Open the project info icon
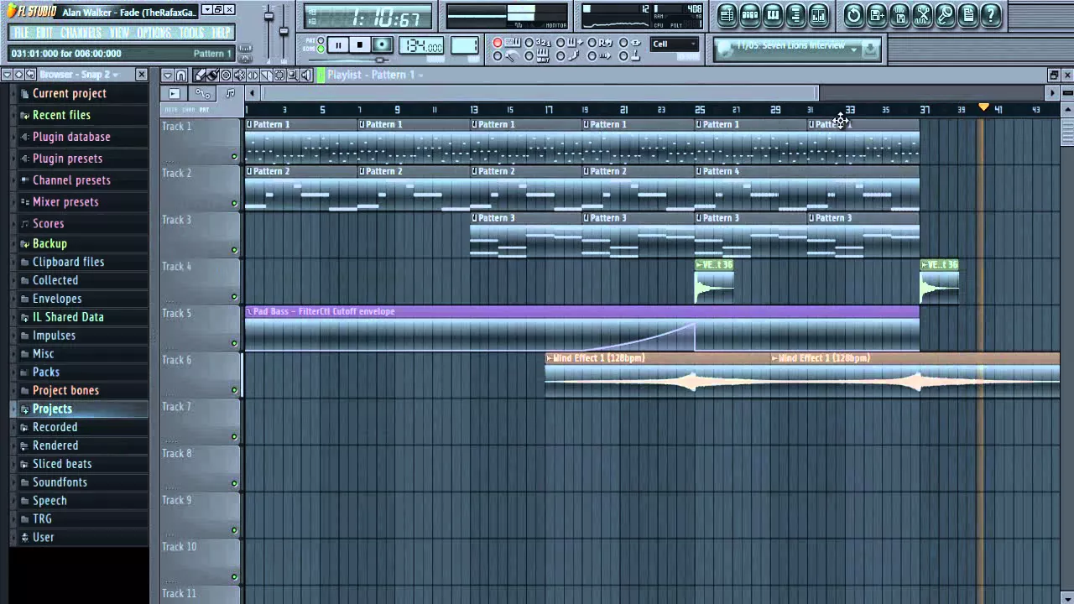This screenshot has width=1074, height=604. pos(967,14)
